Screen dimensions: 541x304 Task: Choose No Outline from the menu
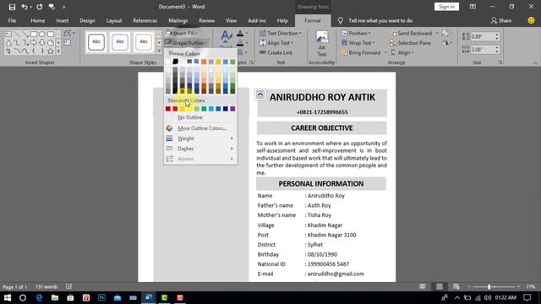[x=200, y=117]
